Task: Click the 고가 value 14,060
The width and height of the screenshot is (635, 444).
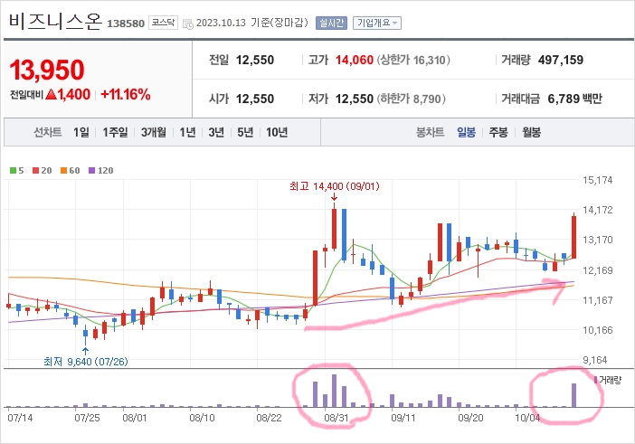Action: pyautogui.click(x=355, y=60)
